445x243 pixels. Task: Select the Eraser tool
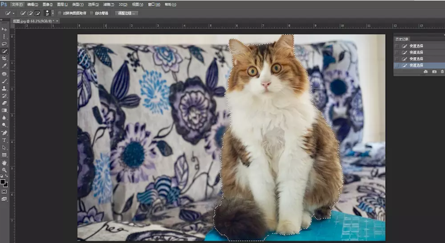(x=4, y=103)
